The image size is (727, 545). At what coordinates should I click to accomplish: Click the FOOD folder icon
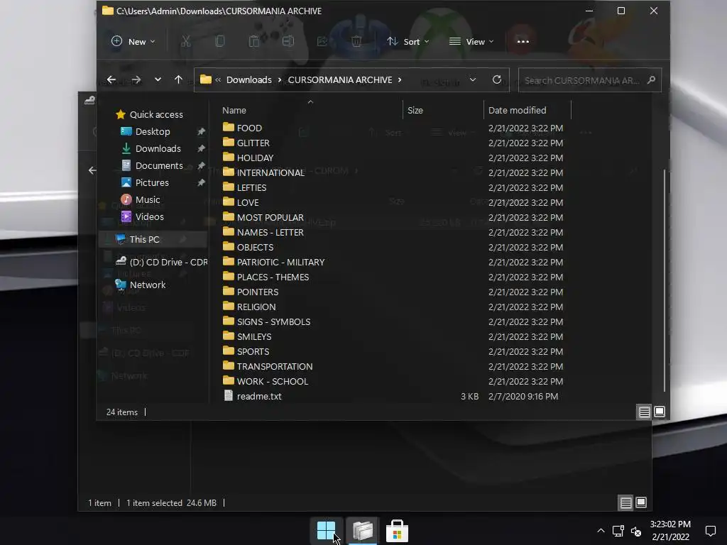coord(228,128)
